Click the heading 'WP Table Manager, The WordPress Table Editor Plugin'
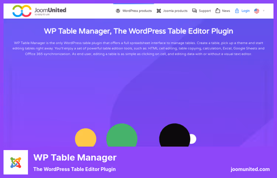This screenshot has height=178, width=277. (138, 31)
